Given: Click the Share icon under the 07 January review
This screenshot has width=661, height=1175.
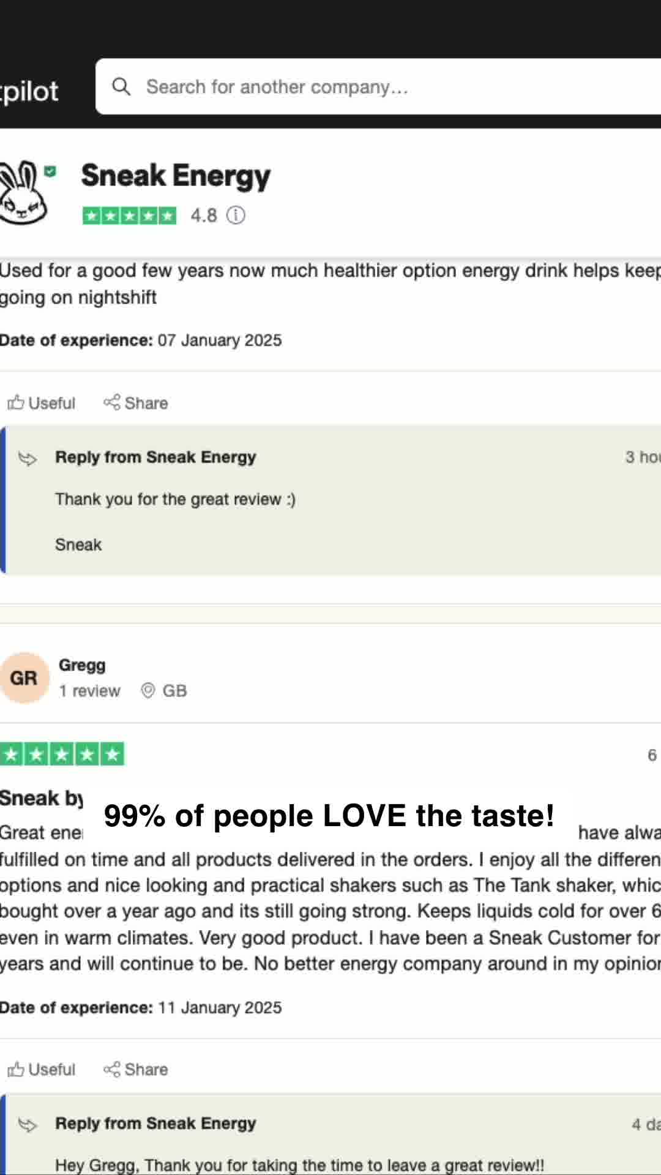Looking at the screenshot, I should tap(111, 403).
